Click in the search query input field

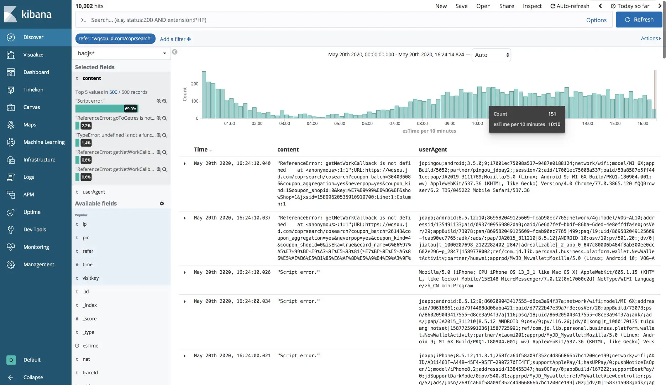point(331,20)
